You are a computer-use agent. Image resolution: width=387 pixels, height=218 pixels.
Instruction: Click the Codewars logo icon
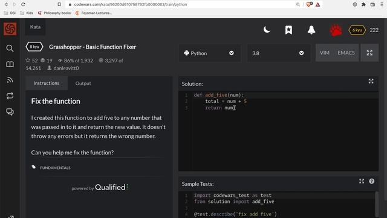(10, 29)
